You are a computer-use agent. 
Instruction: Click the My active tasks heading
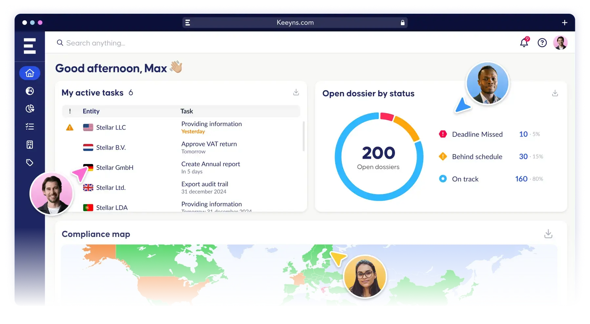[x=92, y=93]
